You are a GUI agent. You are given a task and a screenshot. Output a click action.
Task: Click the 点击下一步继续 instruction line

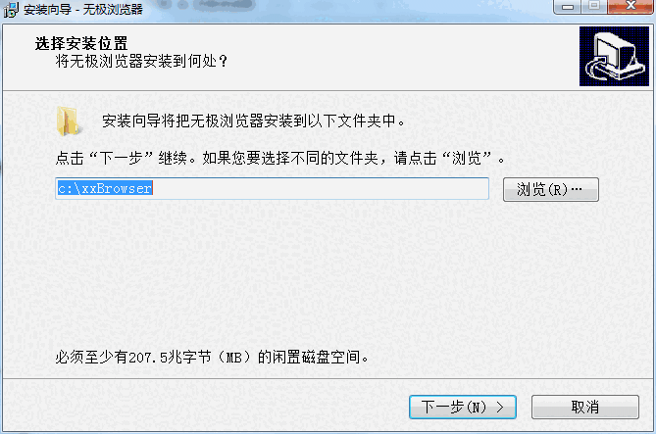(x=280, y=158)
